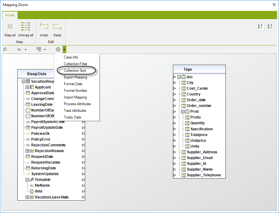Select the fileName item under Template
279x213 pixels.
pos(42,185)
